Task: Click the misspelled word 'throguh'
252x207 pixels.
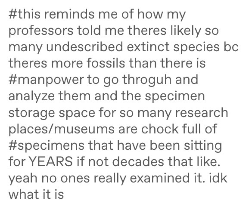Action: coord(147,80)
